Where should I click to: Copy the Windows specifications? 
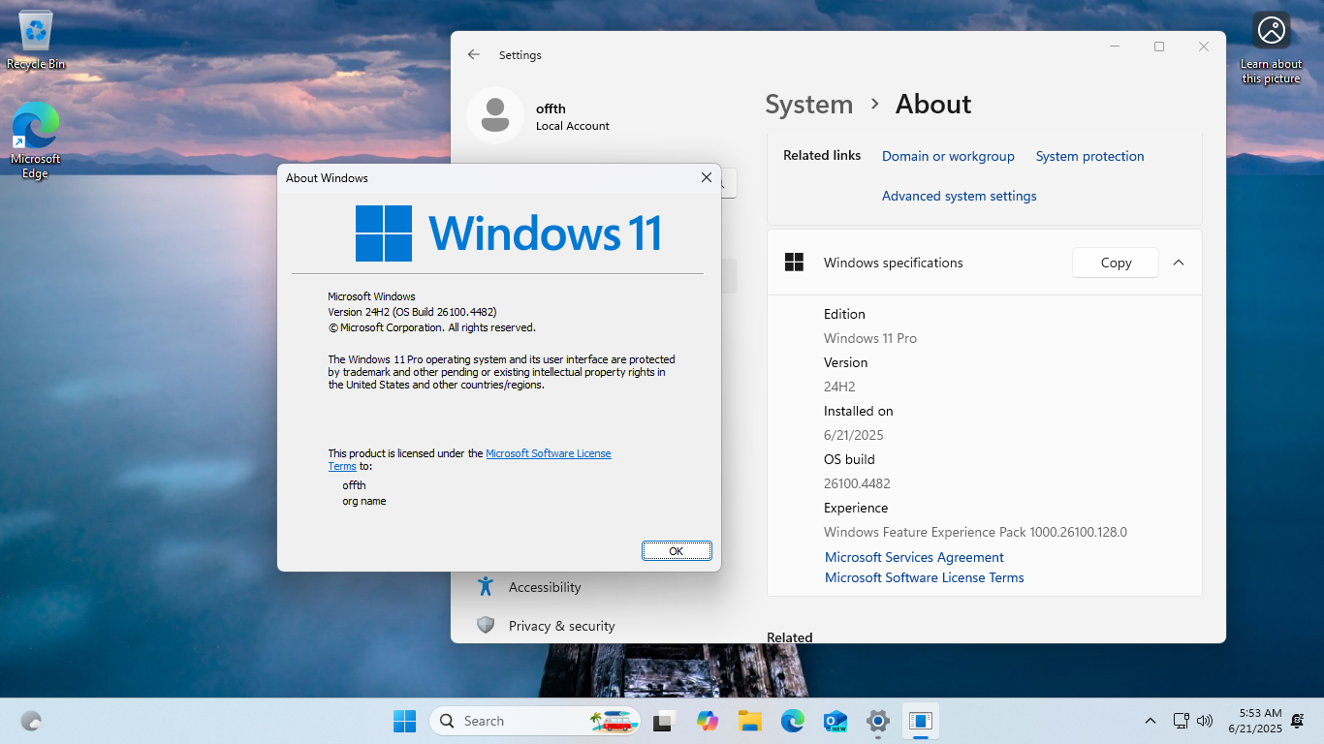coord(1116,263)
